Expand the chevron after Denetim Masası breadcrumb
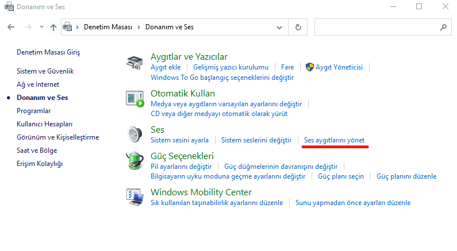Screen dimensions: 457x251 pyautogui.click(x=139, y=27)
